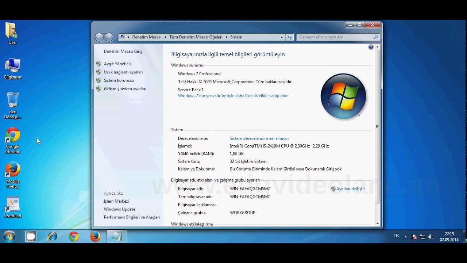Click the refresh icon in the address bar
467x263 pixels.
tap(289, 37)
